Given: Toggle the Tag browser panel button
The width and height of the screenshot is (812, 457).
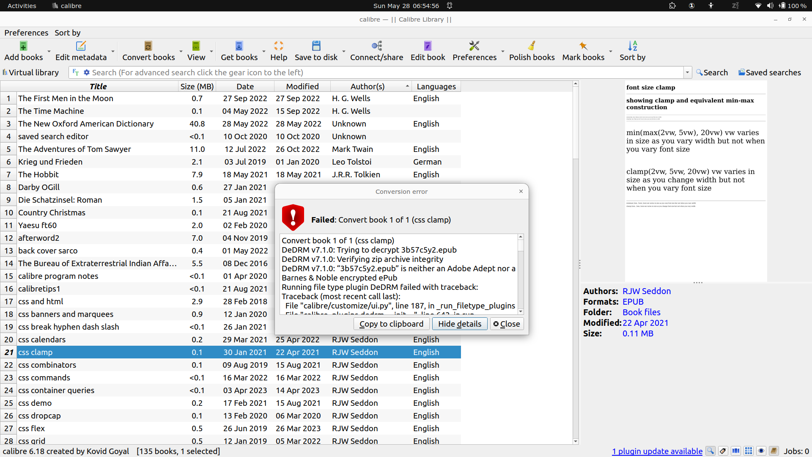Looking at the screenshot, I should pos(723,451).
